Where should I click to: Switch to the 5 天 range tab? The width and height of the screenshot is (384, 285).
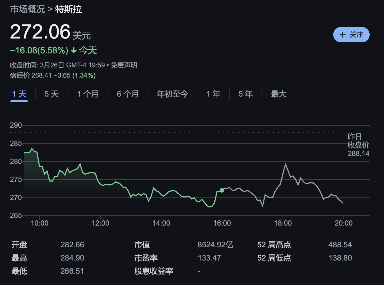52,94
